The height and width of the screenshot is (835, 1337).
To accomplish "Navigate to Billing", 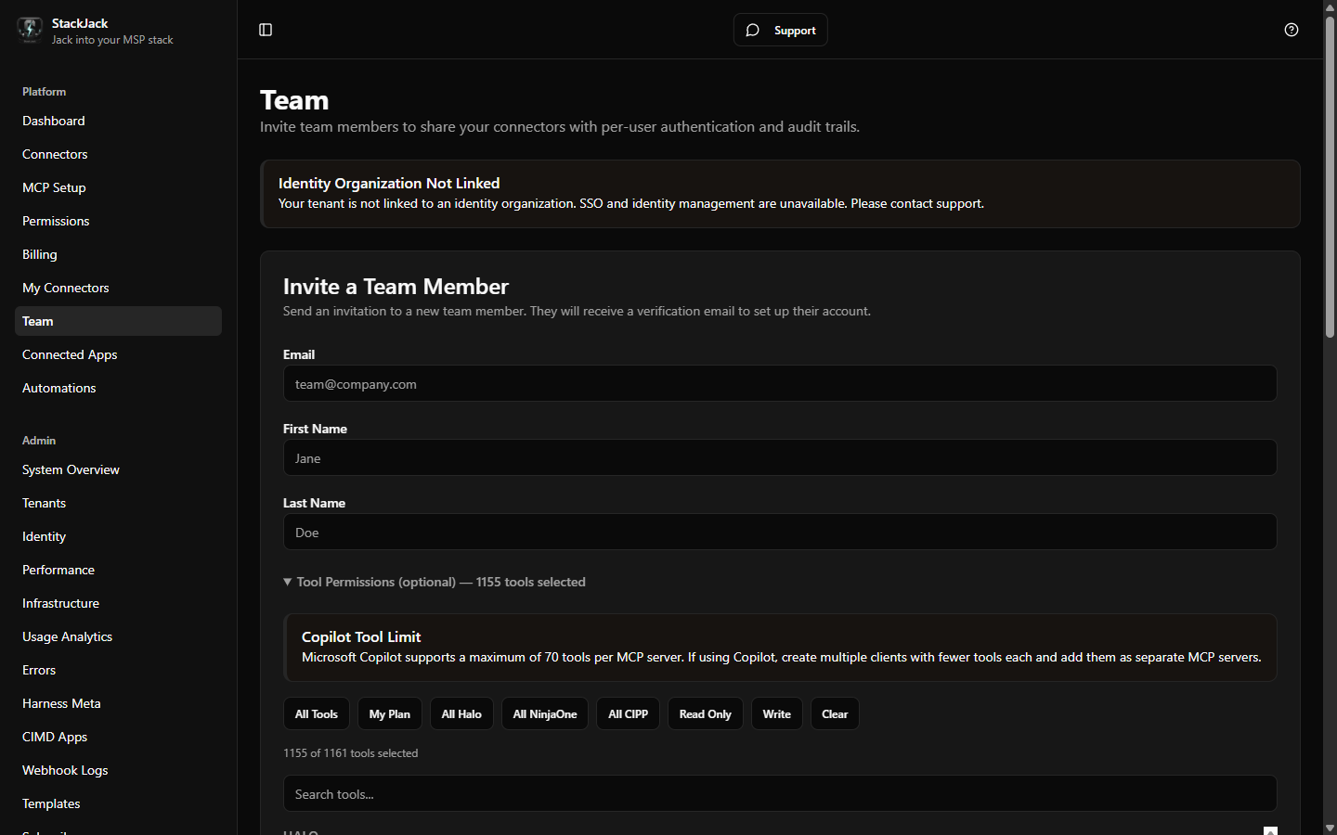I will [118, 254].
